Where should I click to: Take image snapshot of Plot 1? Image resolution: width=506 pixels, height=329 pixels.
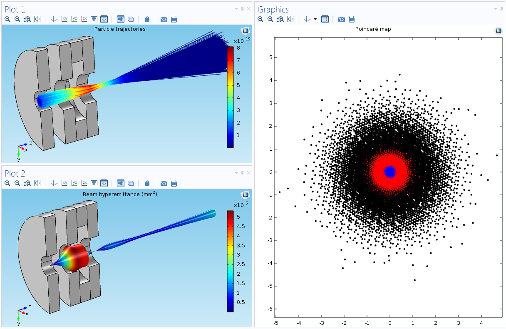pos(164,19)
